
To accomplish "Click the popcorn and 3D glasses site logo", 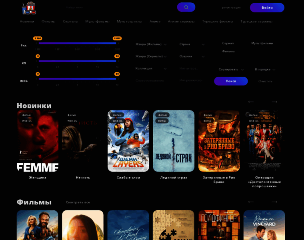I will pyautogui.click(x=29, y=8).
